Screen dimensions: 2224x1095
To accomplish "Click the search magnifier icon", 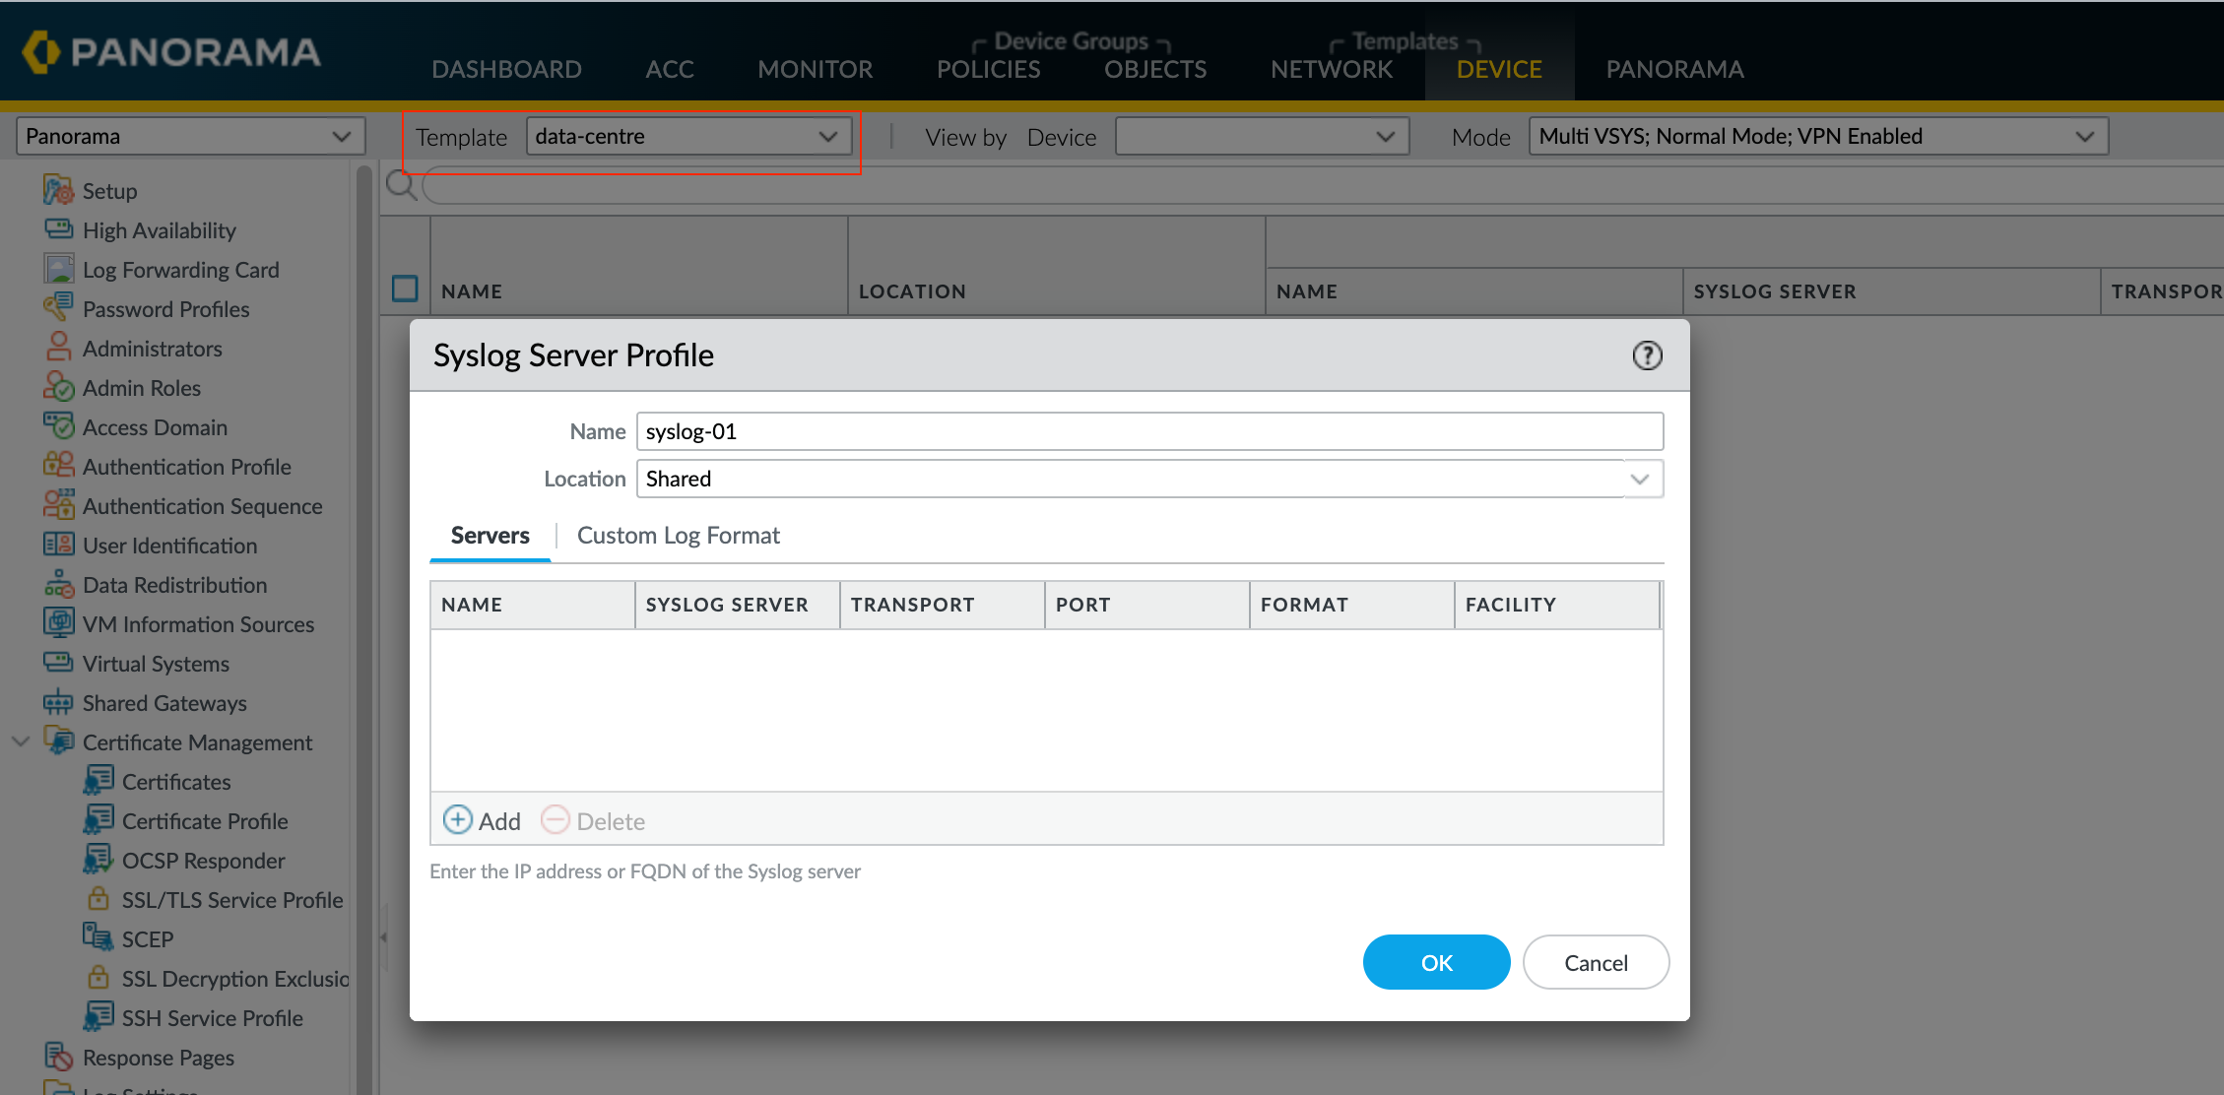I will pos(401,185).
